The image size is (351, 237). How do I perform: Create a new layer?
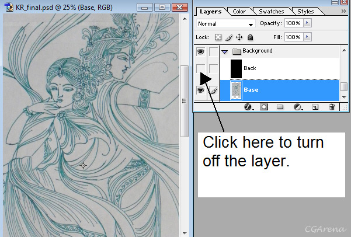(315, 107)
